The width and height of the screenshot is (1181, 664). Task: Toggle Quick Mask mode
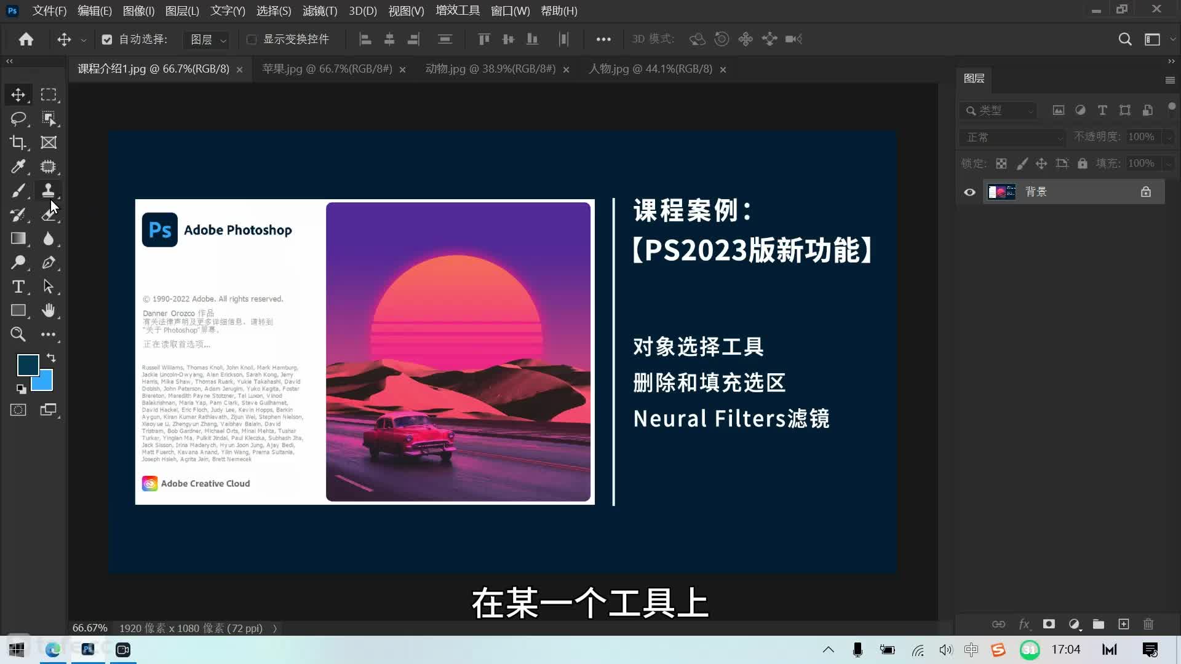pyautogui.click(x=18, y=410)
